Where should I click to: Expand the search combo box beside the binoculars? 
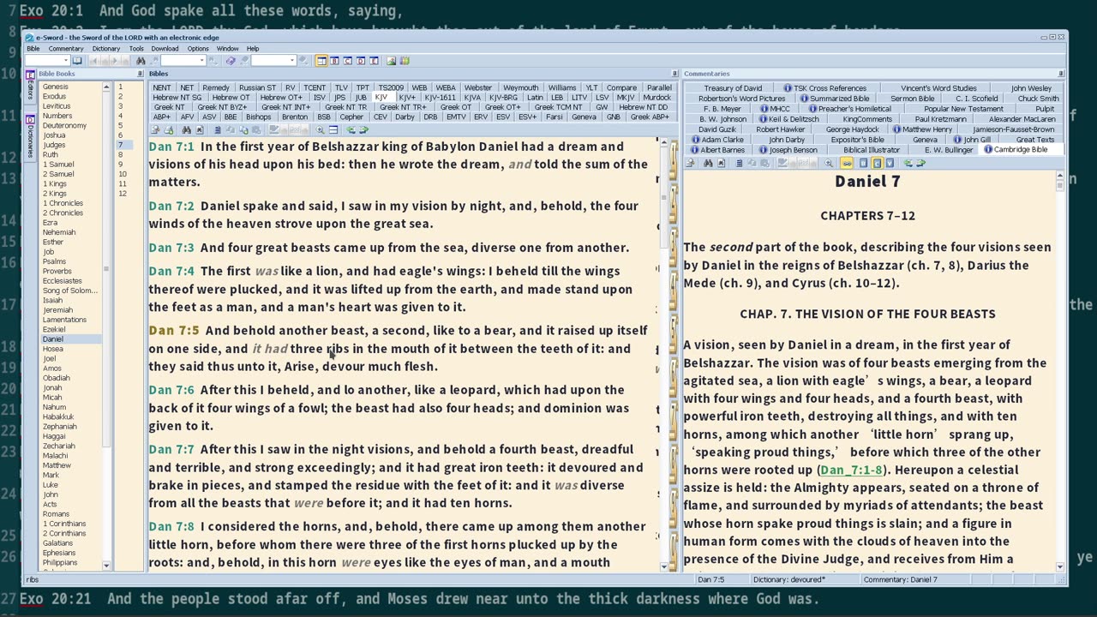click(x=201, y=61)
